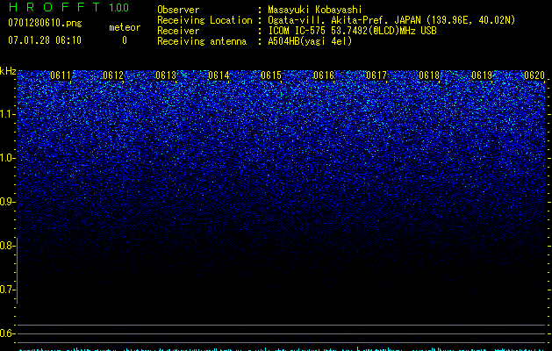
Task: Click the 0619 time marker
Action: pos(482,75)
